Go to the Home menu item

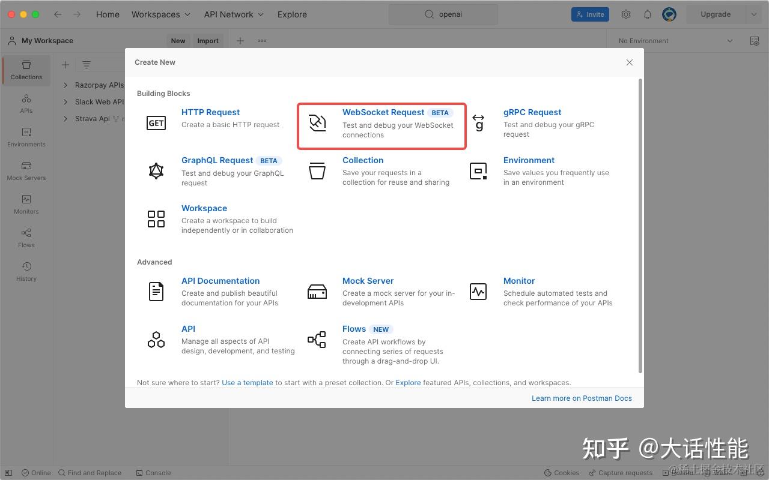(108, 14)
